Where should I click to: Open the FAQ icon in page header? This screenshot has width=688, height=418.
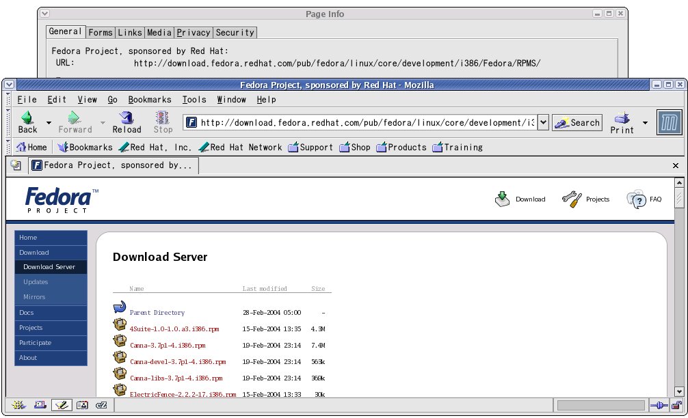(x=636, y=199)
